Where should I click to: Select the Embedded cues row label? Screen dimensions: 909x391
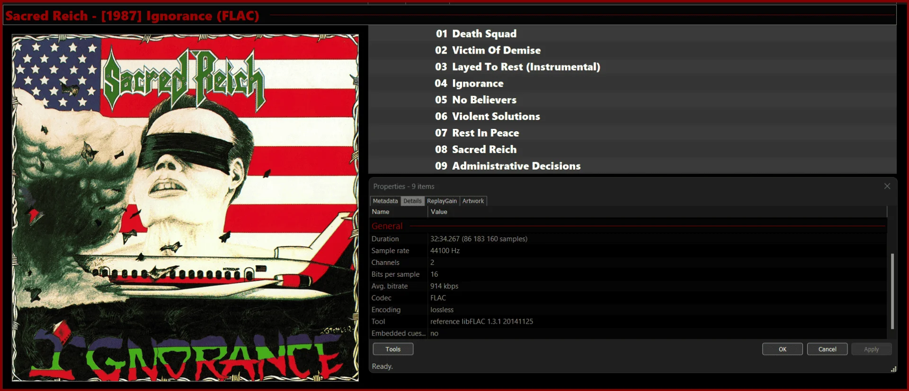[x=399, y=334]
